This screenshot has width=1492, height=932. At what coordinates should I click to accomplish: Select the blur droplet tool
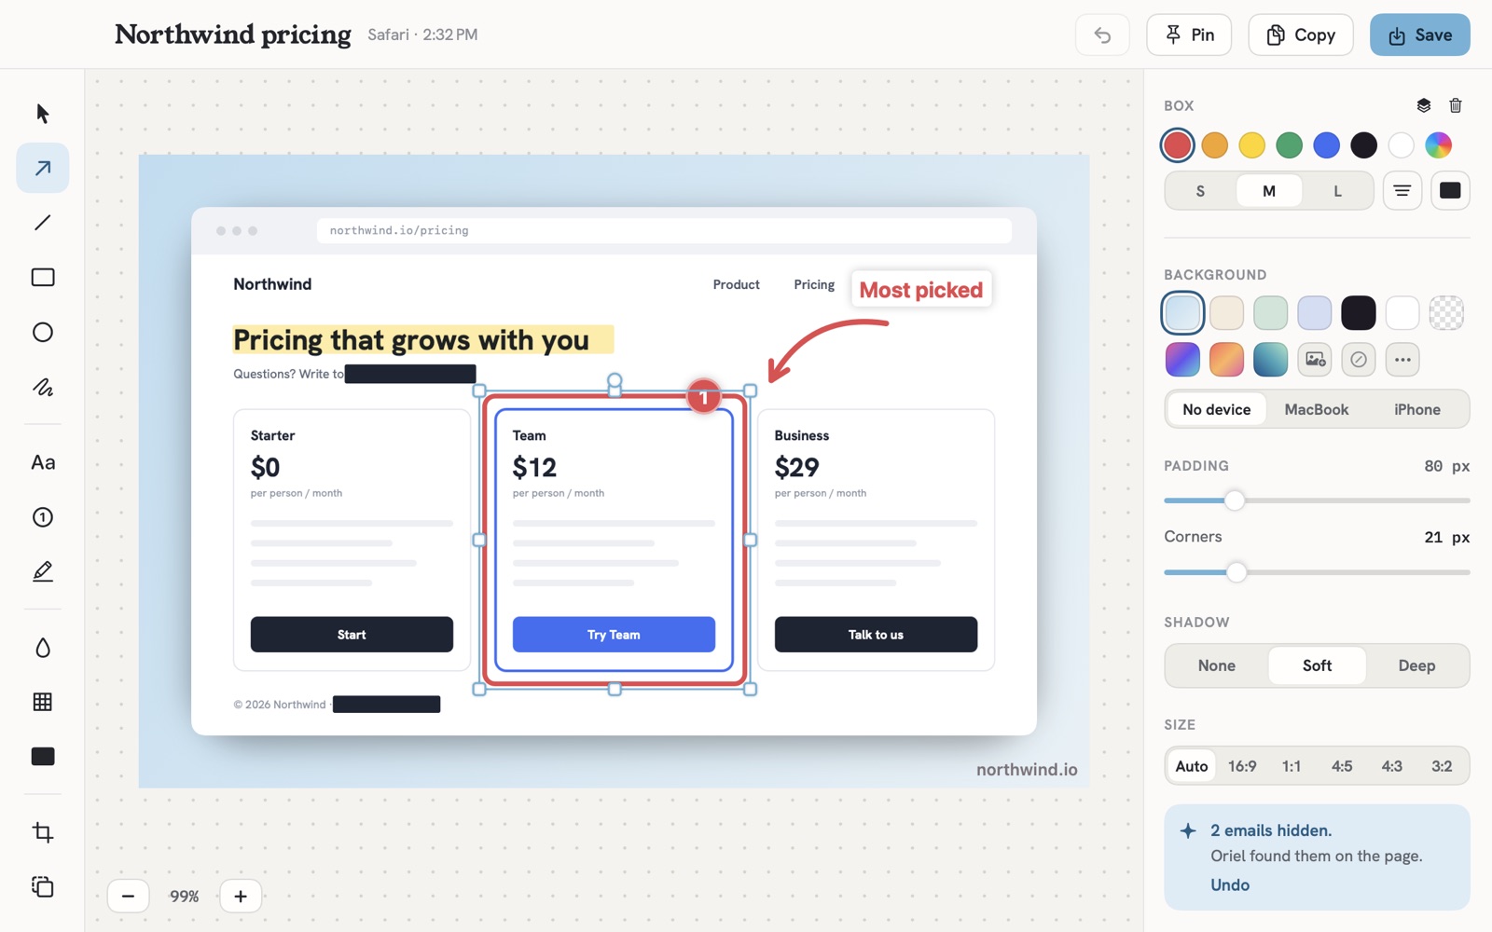coord(43,648)
